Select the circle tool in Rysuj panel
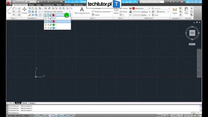 point(14,12)
